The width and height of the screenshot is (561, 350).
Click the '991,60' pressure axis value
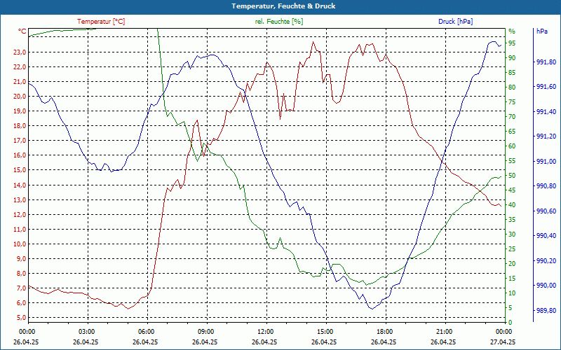pos(546,87)
